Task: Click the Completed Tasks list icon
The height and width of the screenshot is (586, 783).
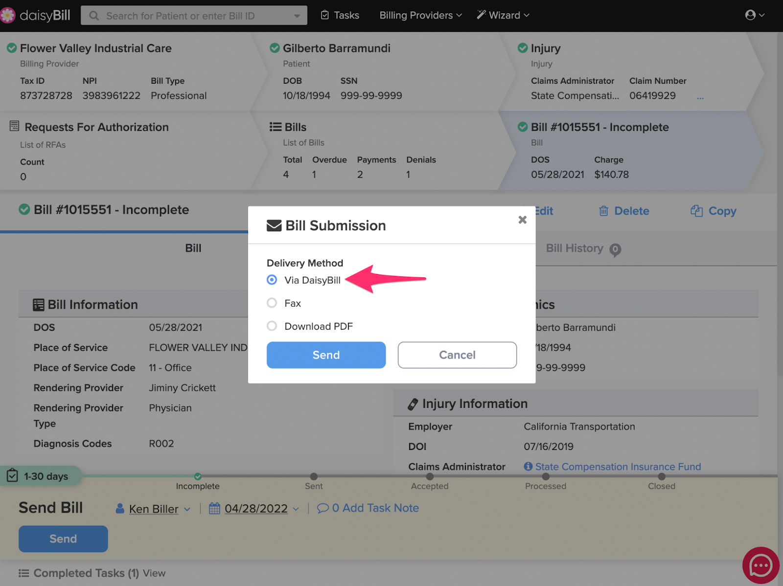Action: (x=24, y=573)
